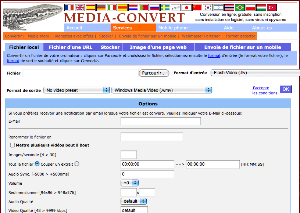Open the Mobile phone menu
The image size is (300, 213).
[173, 28]
